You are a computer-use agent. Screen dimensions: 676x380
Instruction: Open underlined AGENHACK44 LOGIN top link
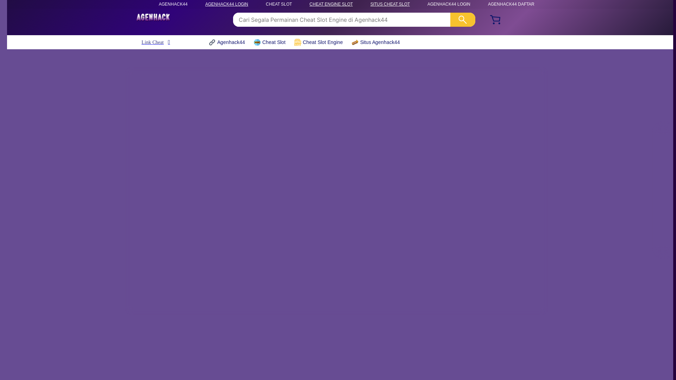[x=227, y=4]
